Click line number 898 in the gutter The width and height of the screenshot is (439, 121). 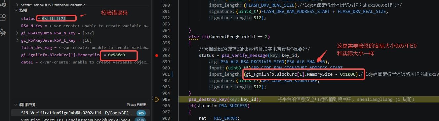point(166,56)
